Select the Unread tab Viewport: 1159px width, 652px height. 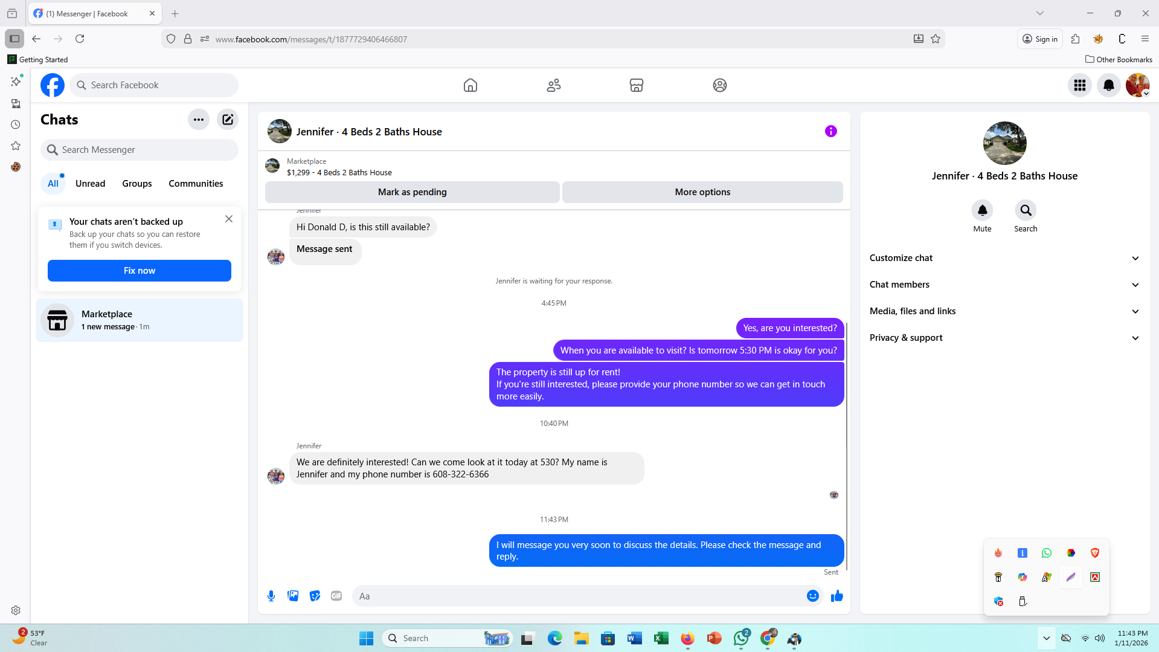coord(90,184)
